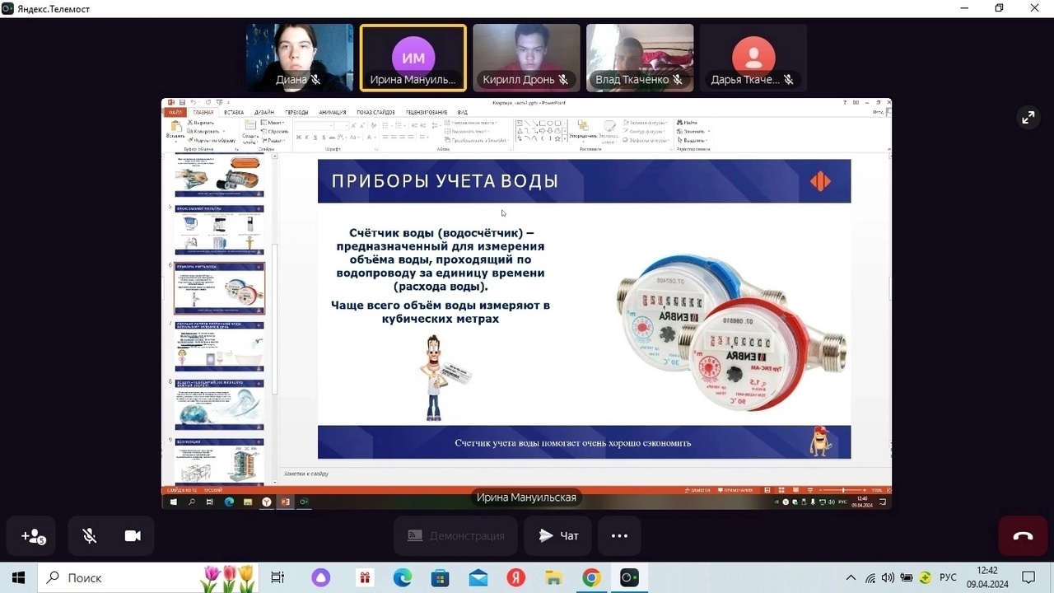
Task: Click the PowerPoint zoom slider
Action: tap(842, 490)
